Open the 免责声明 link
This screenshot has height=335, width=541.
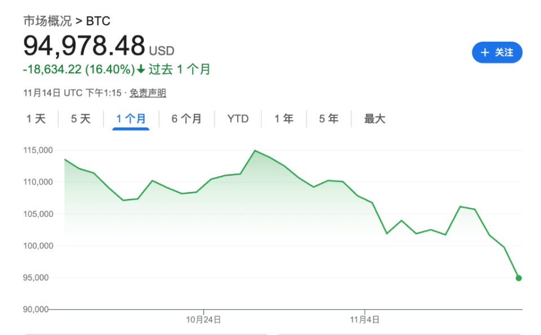(x=149, y=92)
